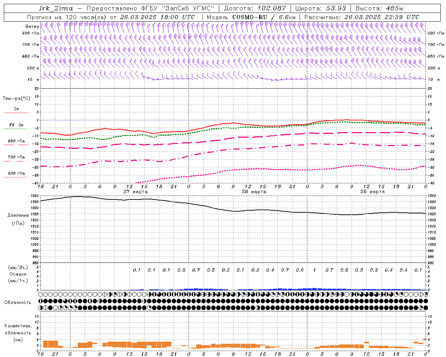Click the Рассчитано: 26.03.2025 22:39 UTC timestamp
This screenshot has height=357, width=446.
pos(362,17)
